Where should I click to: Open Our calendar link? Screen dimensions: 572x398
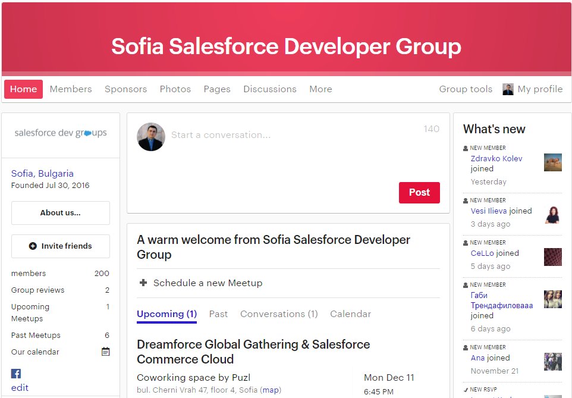point(35,352)
